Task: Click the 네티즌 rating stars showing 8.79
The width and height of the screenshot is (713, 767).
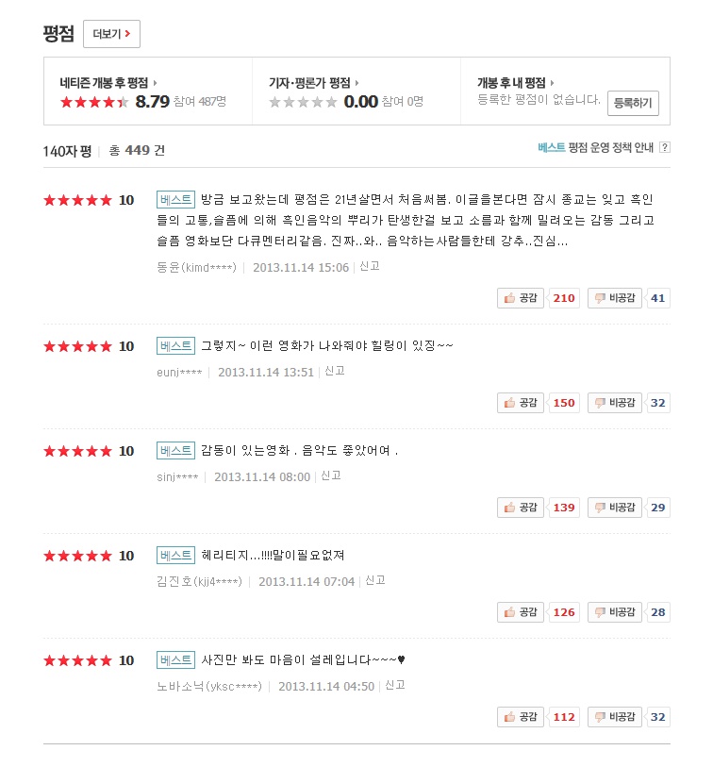Action: coord(94,102)
